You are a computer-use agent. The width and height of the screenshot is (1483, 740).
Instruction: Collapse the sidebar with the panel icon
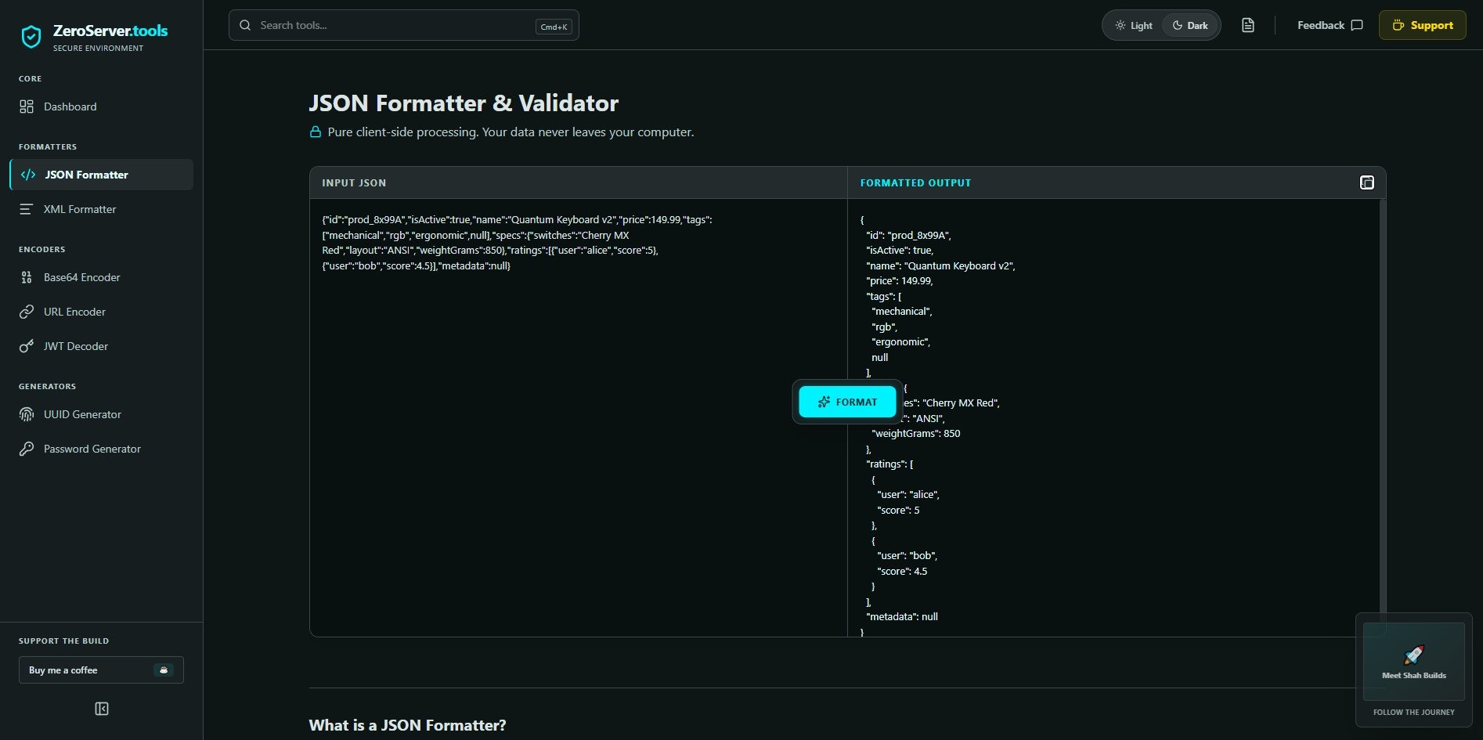tap(102, 709)
